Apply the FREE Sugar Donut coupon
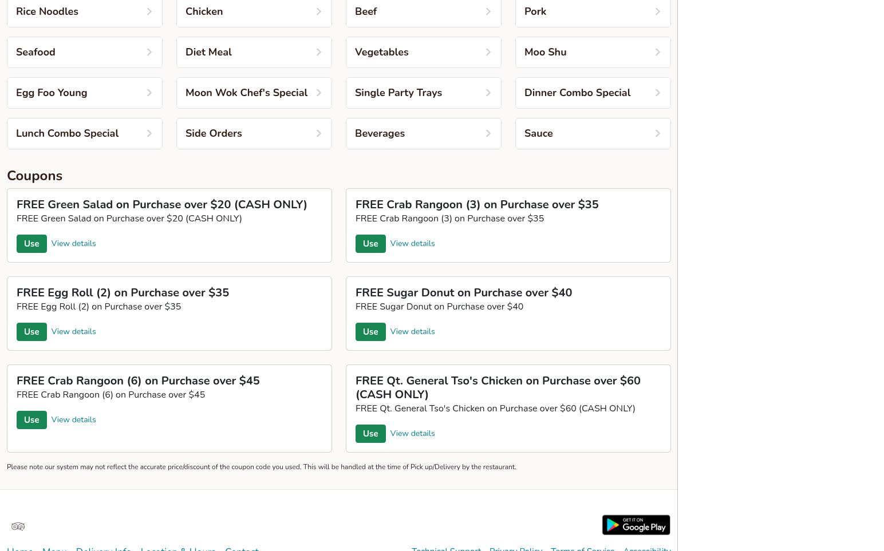Screen dimensions: 884x551 (x=370, y=332)
